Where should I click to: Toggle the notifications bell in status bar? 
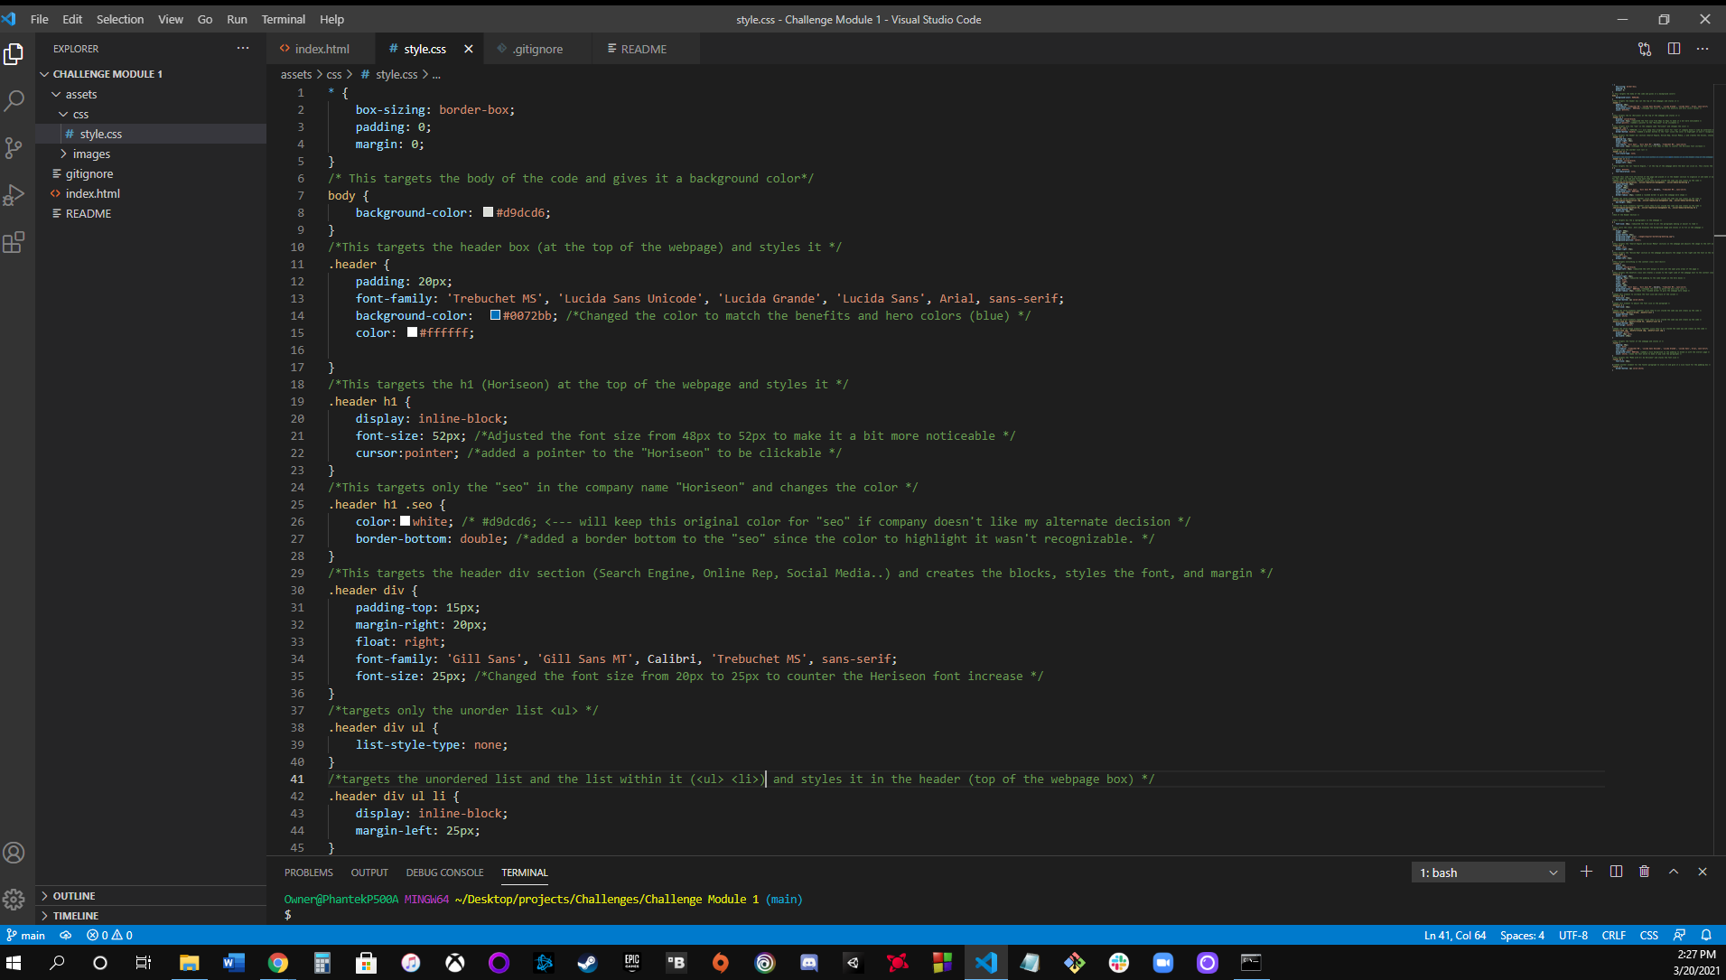click(1706, 935)
